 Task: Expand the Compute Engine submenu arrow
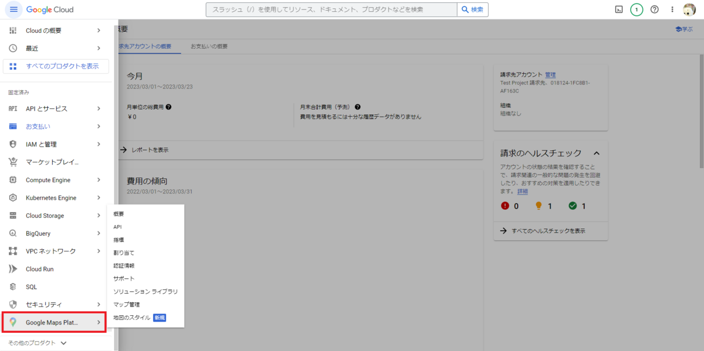(x=99, y=180)
